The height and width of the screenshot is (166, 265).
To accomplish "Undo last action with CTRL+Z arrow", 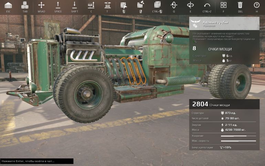I will click(x=207, y=5).
